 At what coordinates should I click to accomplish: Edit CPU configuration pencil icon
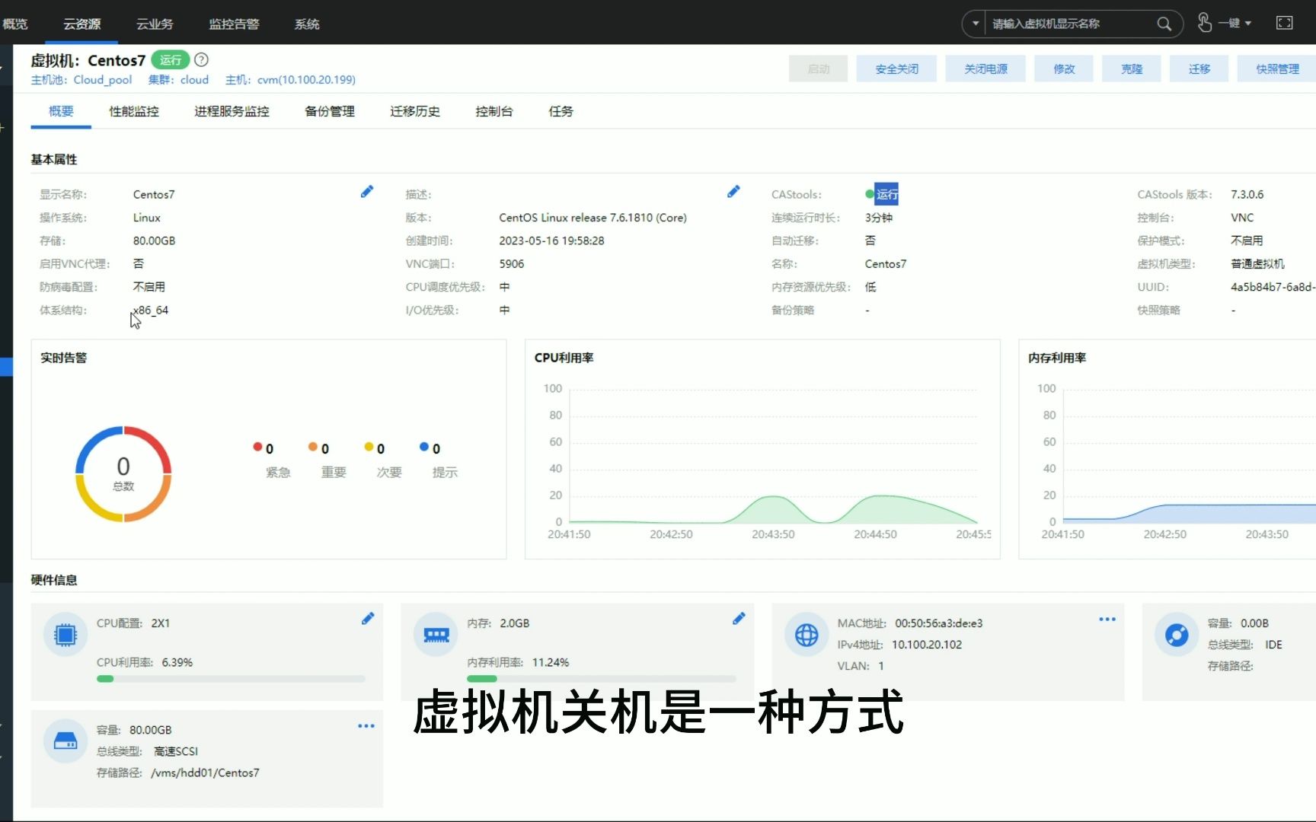tap(368, 619)
